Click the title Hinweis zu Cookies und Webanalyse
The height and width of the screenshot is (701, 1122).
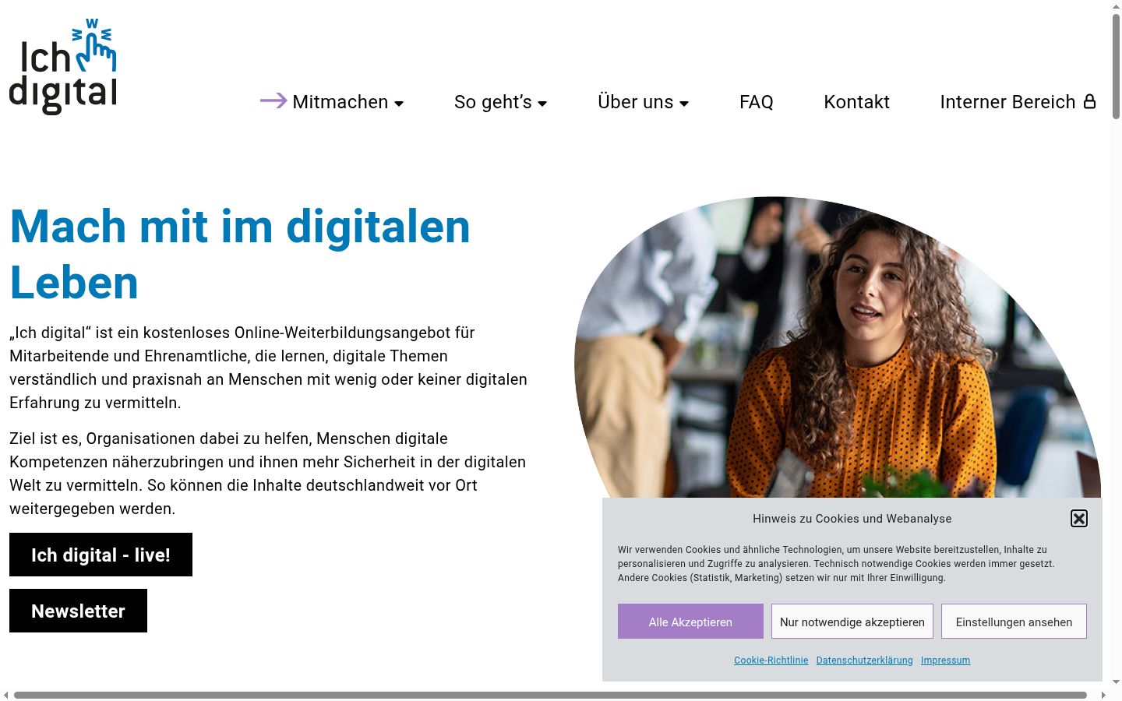point(852,519)
